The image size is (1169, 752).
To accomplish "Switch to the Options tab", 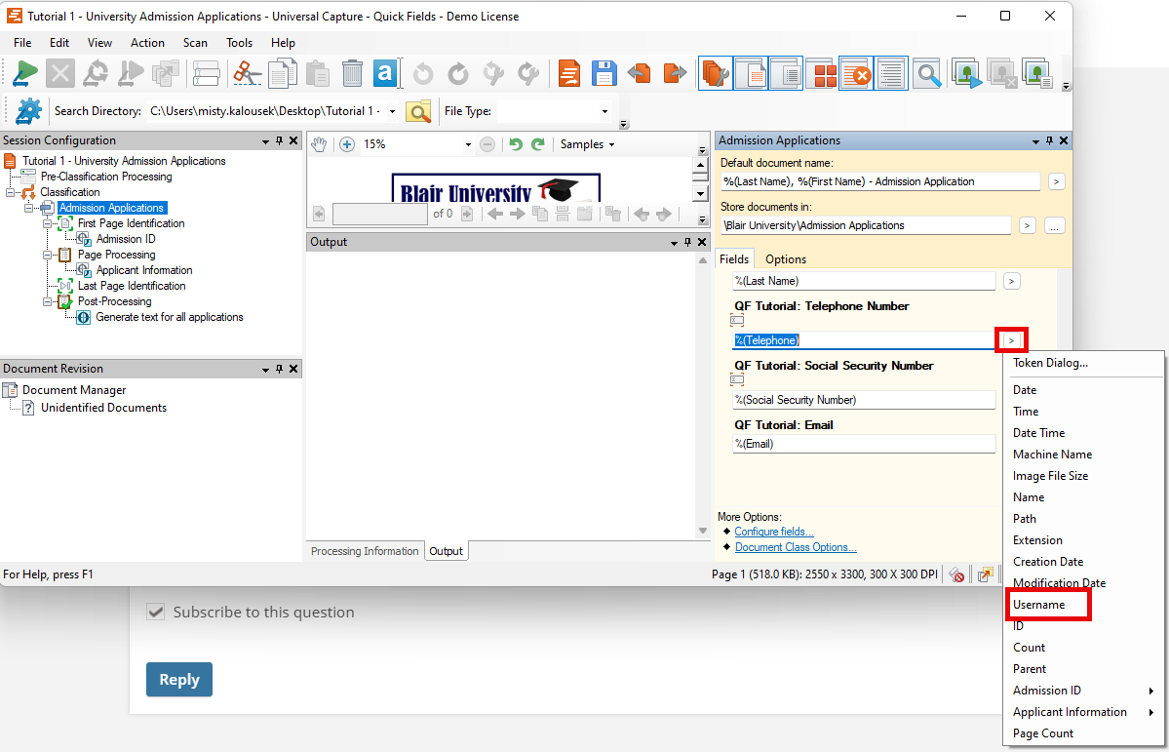I will point(786,258).
